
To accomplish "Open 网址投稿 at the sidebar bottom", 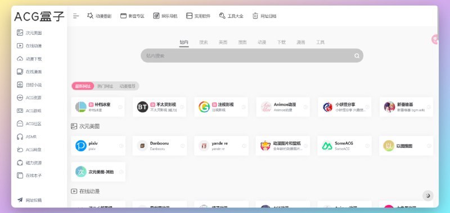I will pos(29,200).
